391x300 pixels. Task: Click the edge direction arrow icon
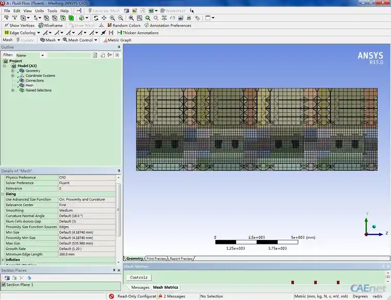[103, 33]
